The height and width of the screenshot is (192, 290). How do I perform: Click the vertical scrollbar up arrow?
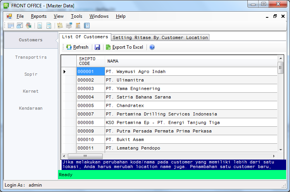click(281, 58)
